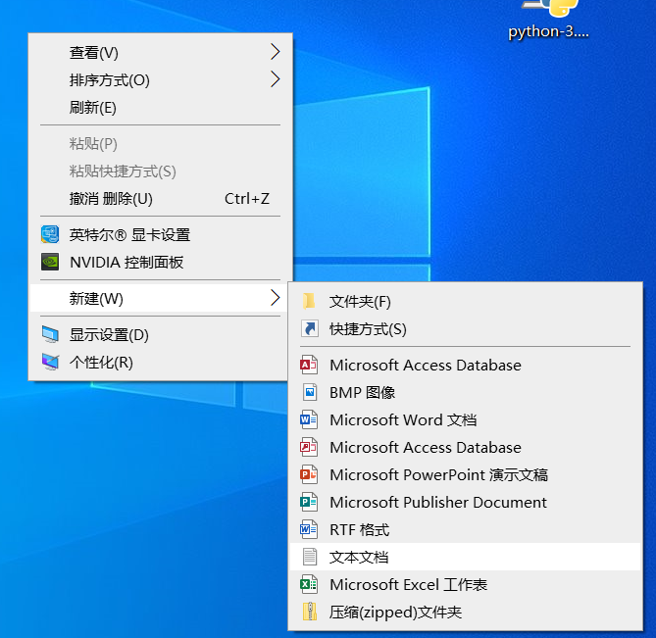Open the 查看(V) menu entry
This screenshot has height=638, width=656.
[160, 52]
